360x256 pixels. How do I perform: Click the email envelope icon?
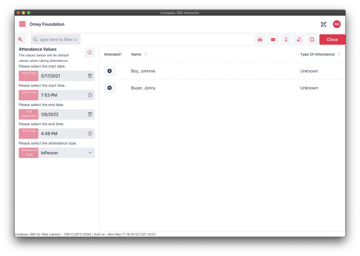tap(273, 40)
